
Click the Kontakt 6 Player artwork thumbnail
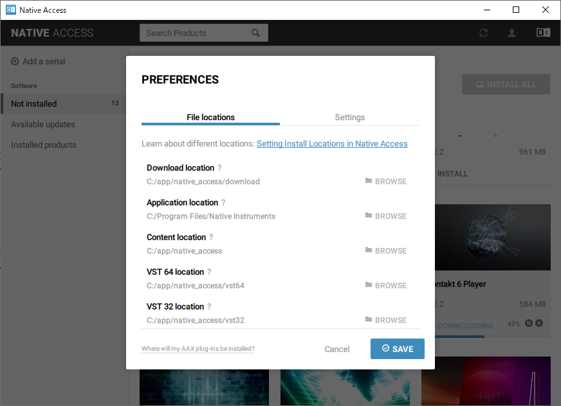[493, 237]
